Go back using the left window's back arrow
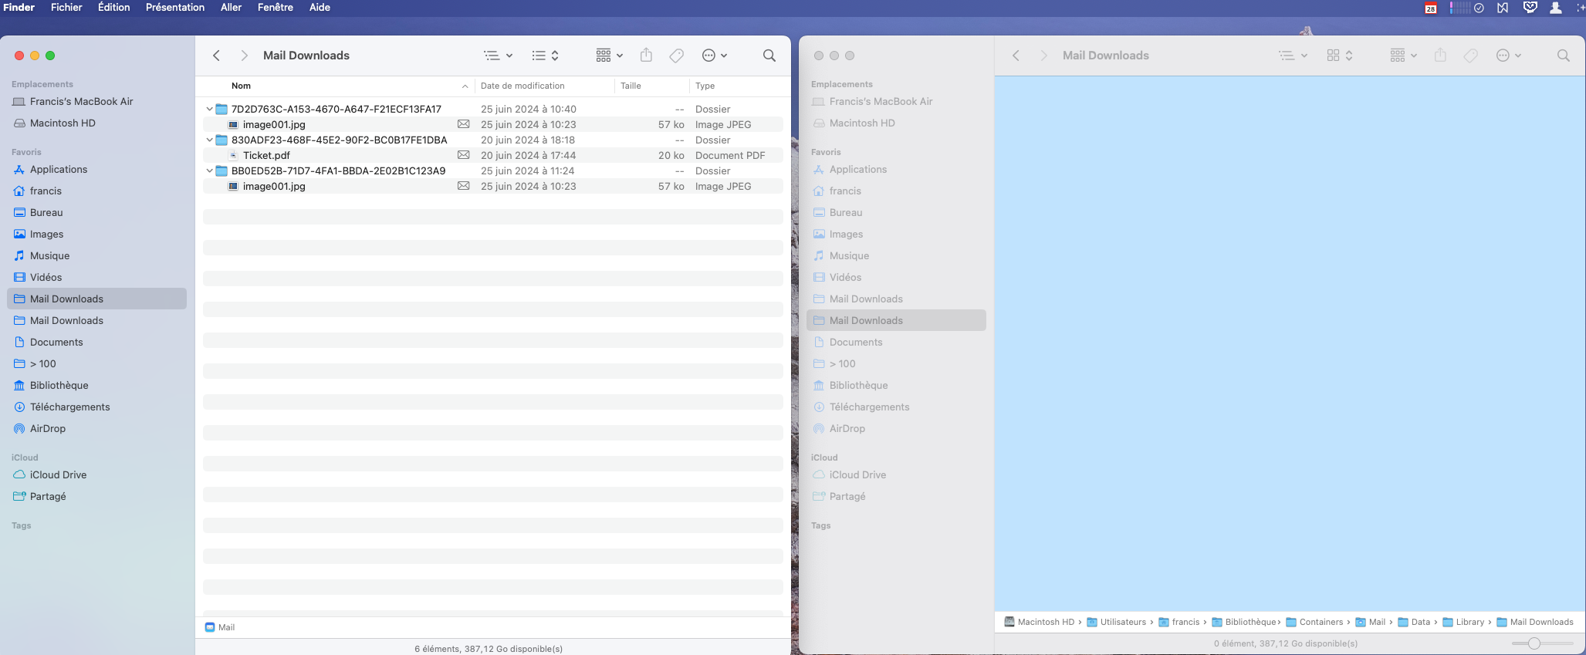The height and width of the screenshot is (655, 1586). pos(217,56)
